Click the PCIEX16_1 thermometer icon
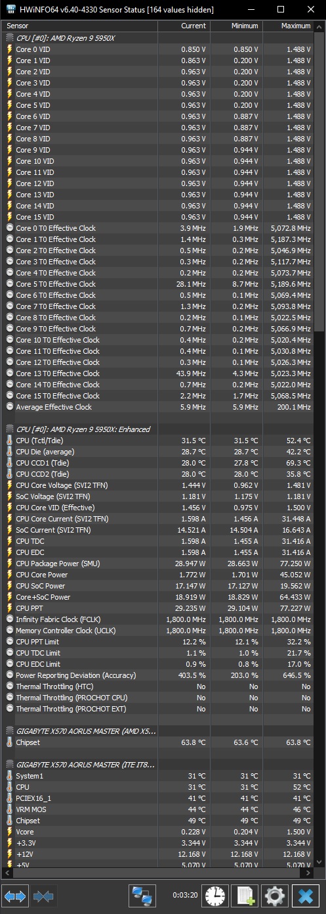Screen dimensions: 326x914 (9, 798)
